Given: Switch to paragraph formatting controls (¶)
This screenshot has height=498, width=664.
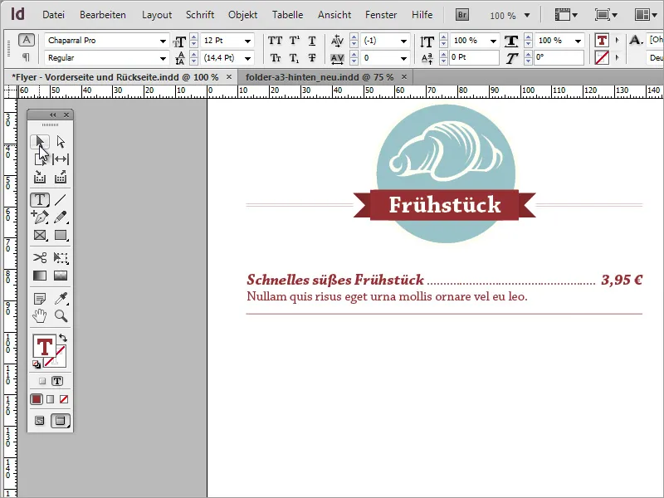Looking at the screenshot, I should tap(27, 56).
